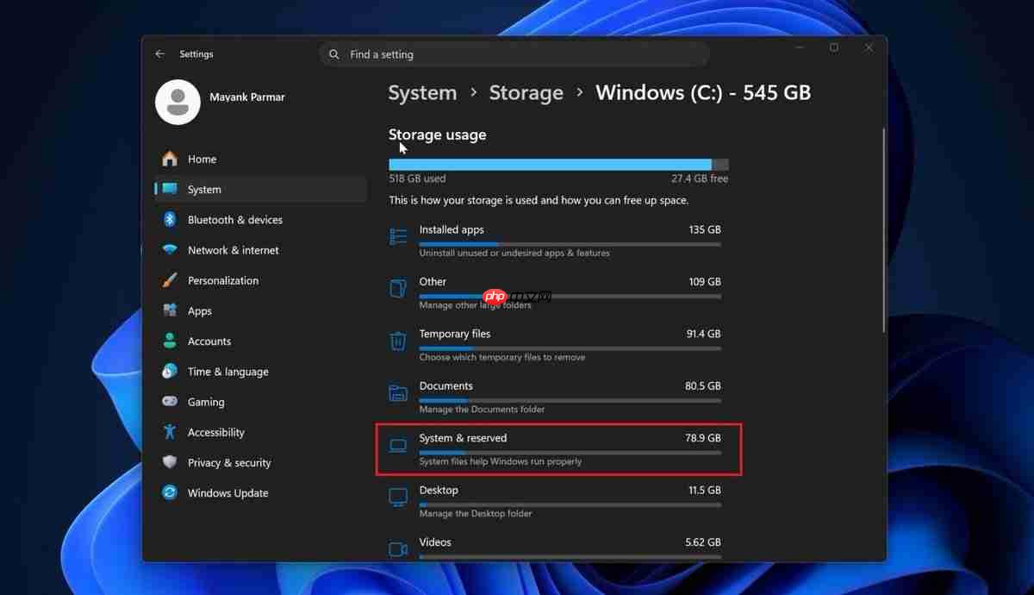Click the Gaming controller icon
1034x595 pixels.
(170, 402)
